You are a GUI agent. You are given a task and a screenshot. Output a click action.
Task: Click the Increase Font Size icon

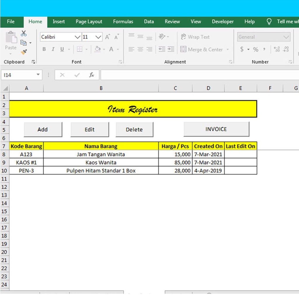click(x=107, y=37)
